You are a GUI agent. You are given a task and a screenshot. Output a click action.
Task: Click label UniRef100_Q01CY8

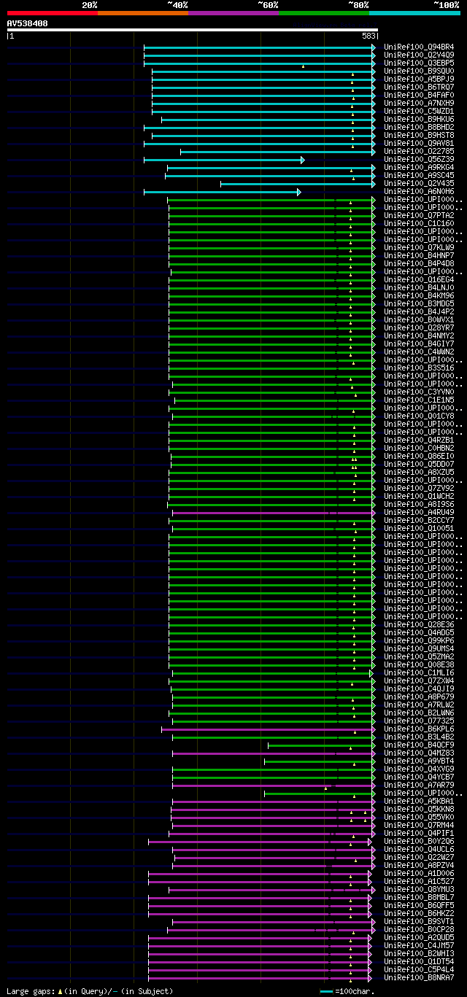click(419, 416)
